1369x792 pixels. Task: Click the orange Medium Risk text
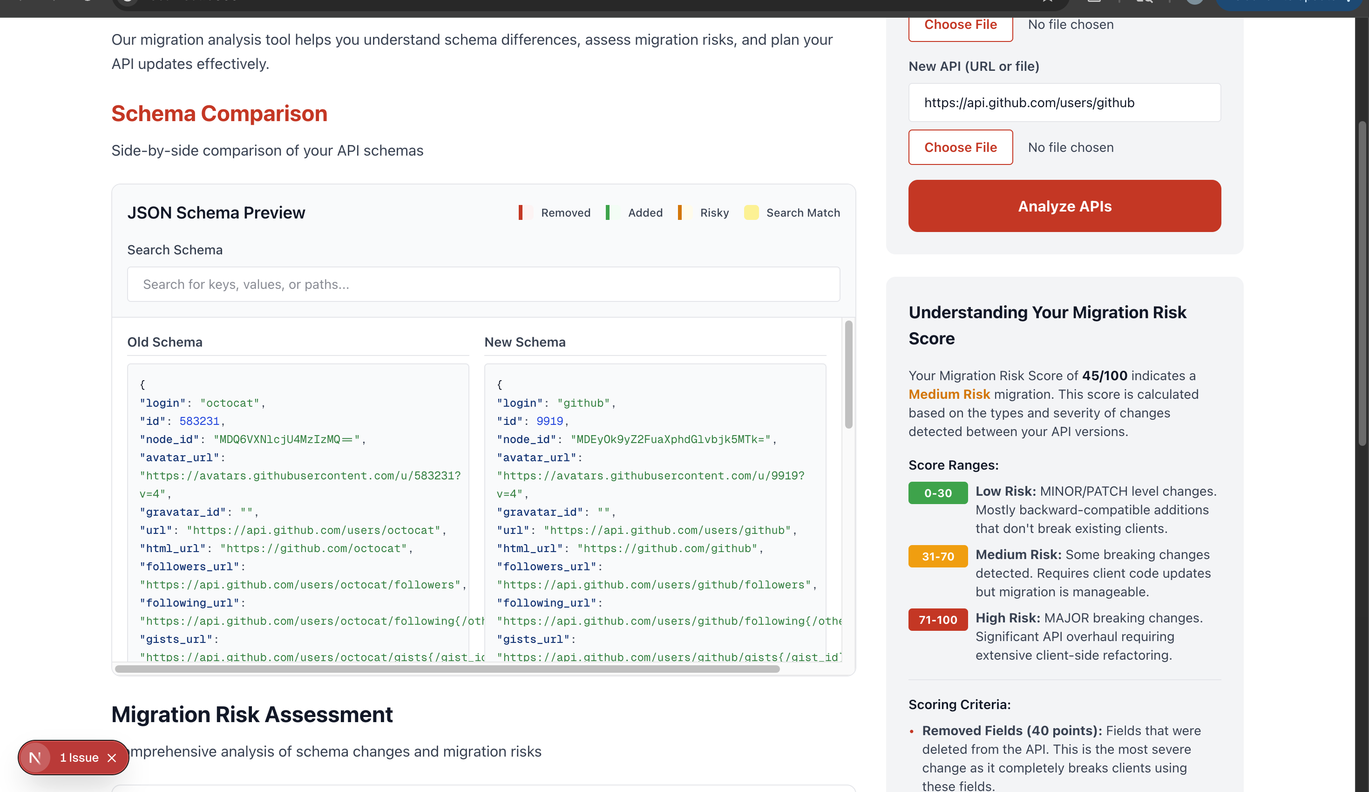tap(949, 394)
